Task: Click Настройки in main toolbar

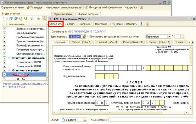Action: pos(131,8)
